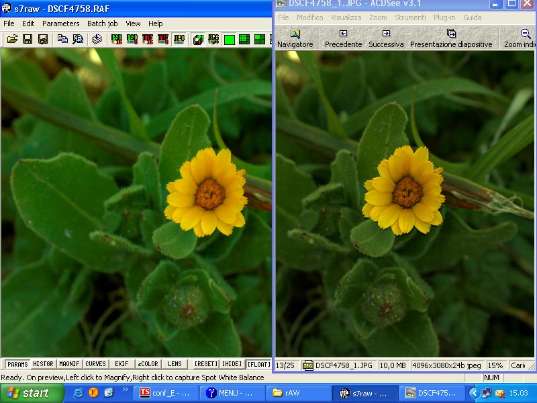Click the open file folder icon

point(12,40)
